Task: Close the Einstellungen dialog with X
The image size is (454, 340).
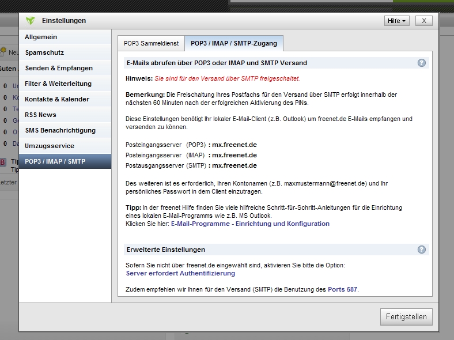Action: click(424, 21)
